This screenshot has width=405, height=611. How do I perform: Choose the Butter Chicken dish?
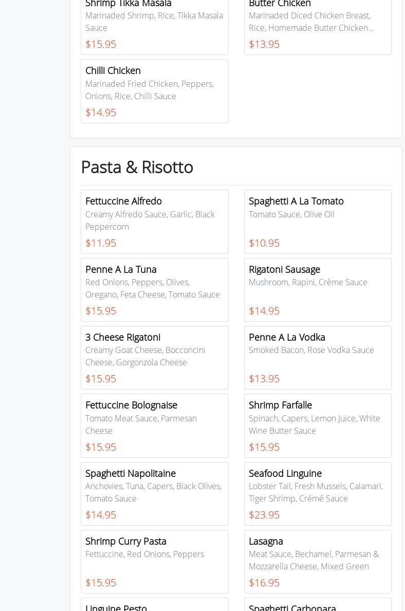[x=318, y=23]
